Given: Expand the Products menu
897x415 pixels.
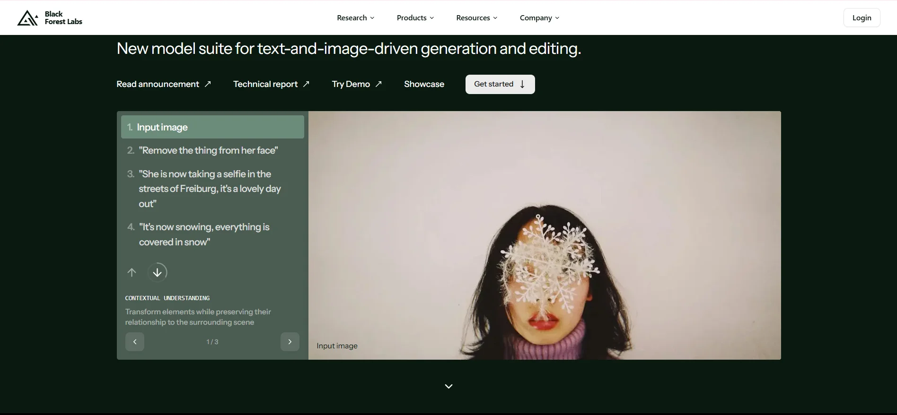Looking at the screenshot, I should pyautogui.click(x=415, y=18).
